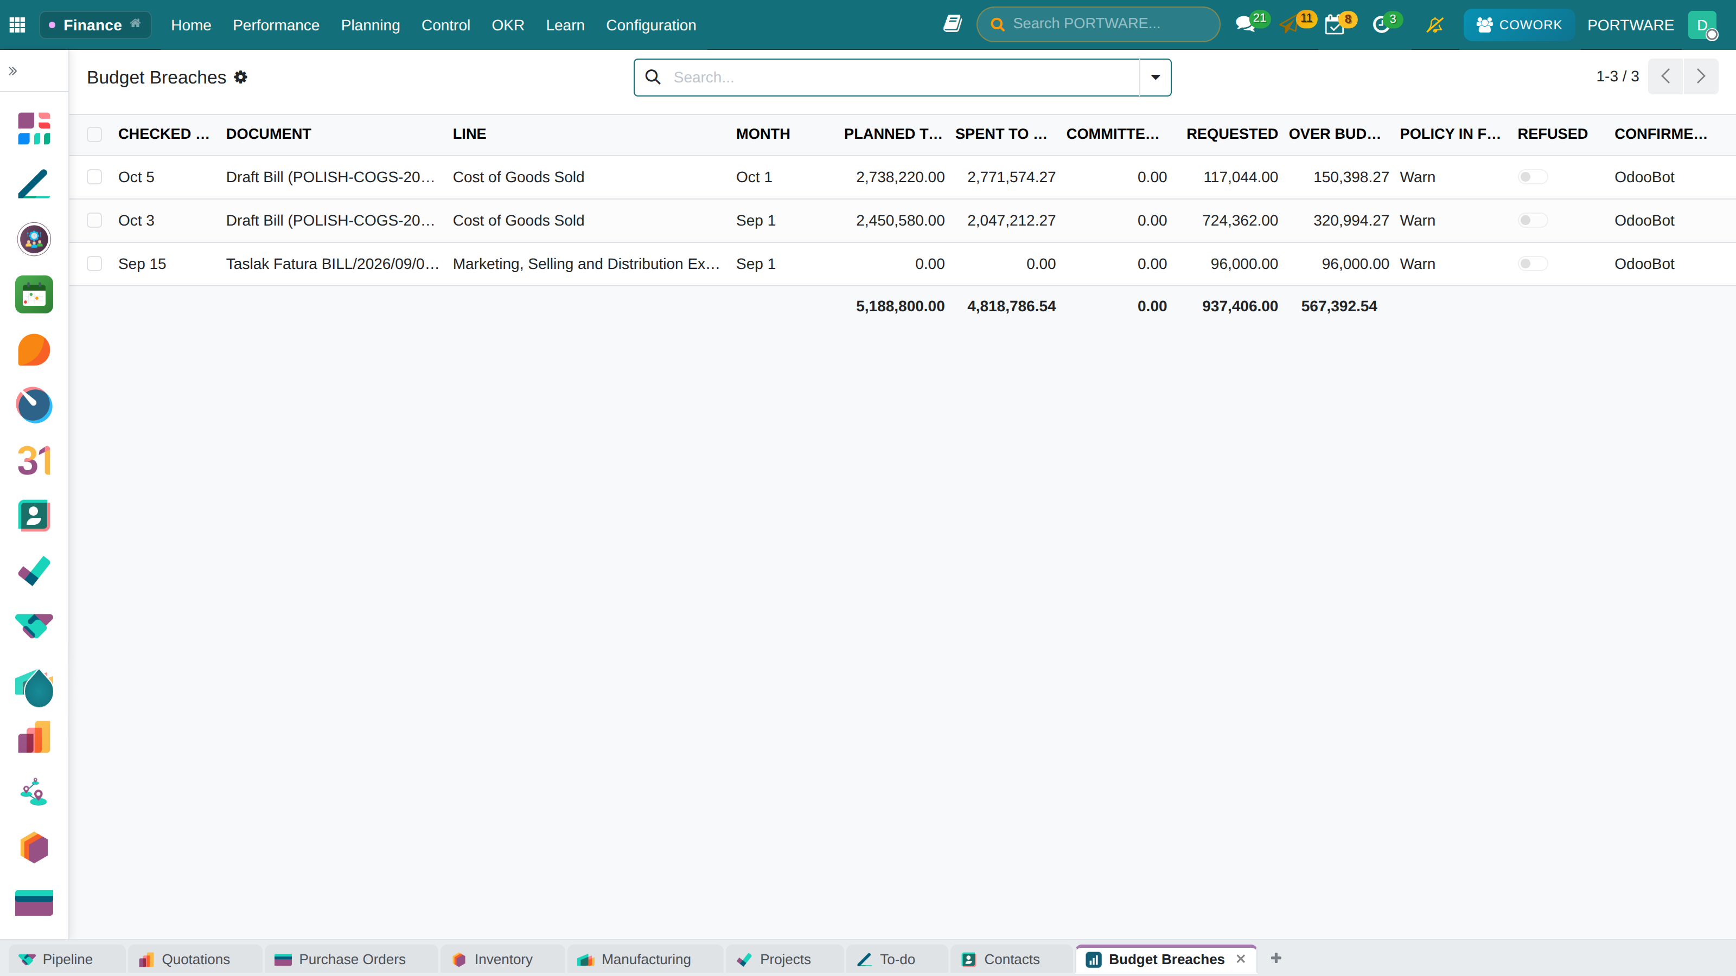Switch to the Manufacturing tab
The width and height of the screenshot is (1736, 976).
(645, 959)
